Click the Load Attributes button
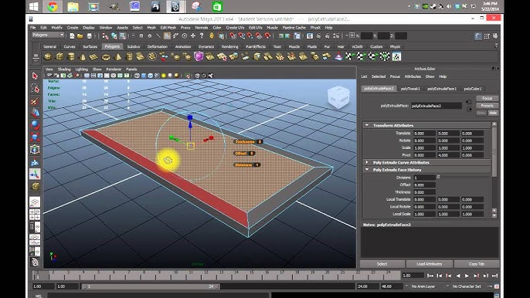This screenshot has height=298, width=530. (430, 264)
